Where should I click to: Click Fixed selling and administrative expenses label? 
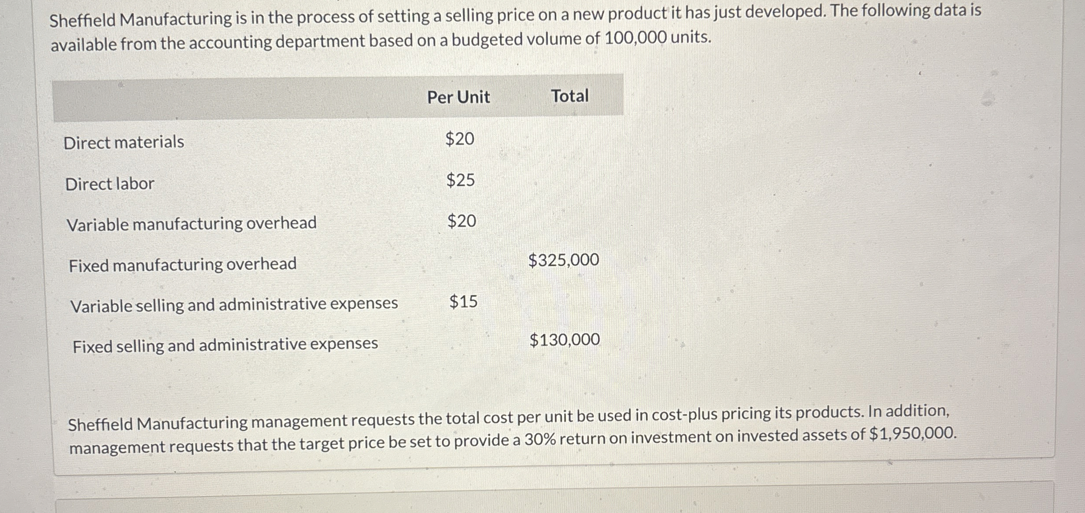[225, 345]
